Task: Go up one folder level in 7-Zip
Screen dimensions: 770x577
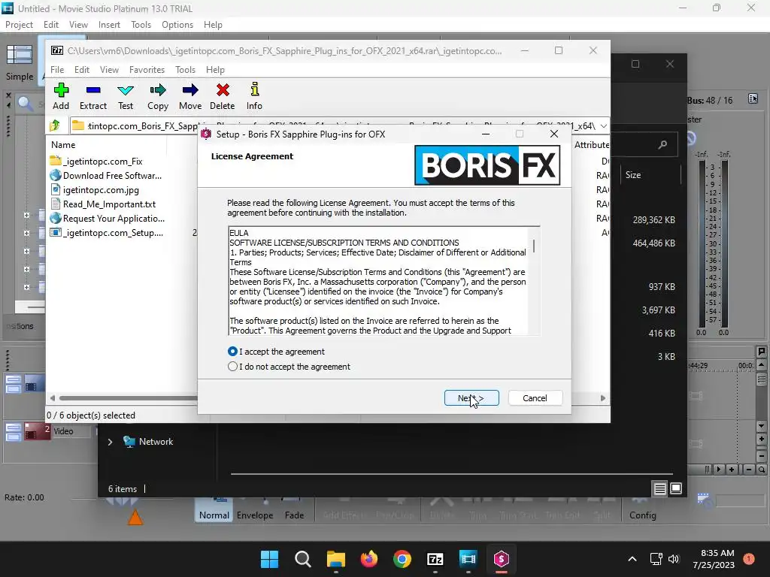Action: click(55, 125)
